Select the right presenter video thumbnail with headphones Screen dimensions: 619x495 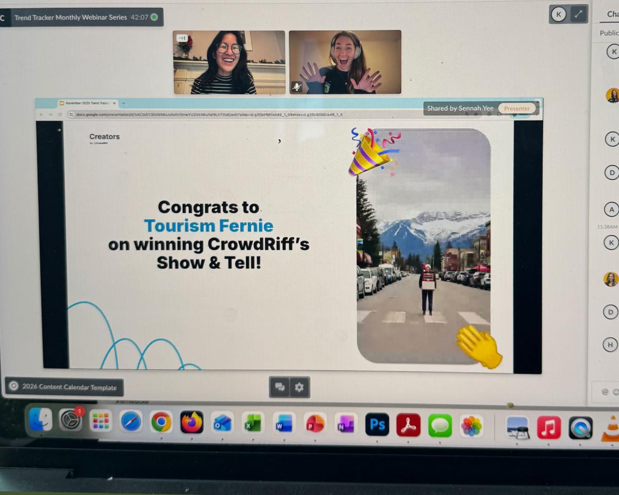(x=345, y=62)
